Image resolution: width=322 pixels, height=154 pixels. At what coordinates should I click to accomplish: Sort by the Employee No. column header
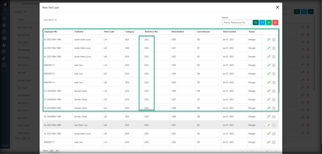click(x=51, y=32)
